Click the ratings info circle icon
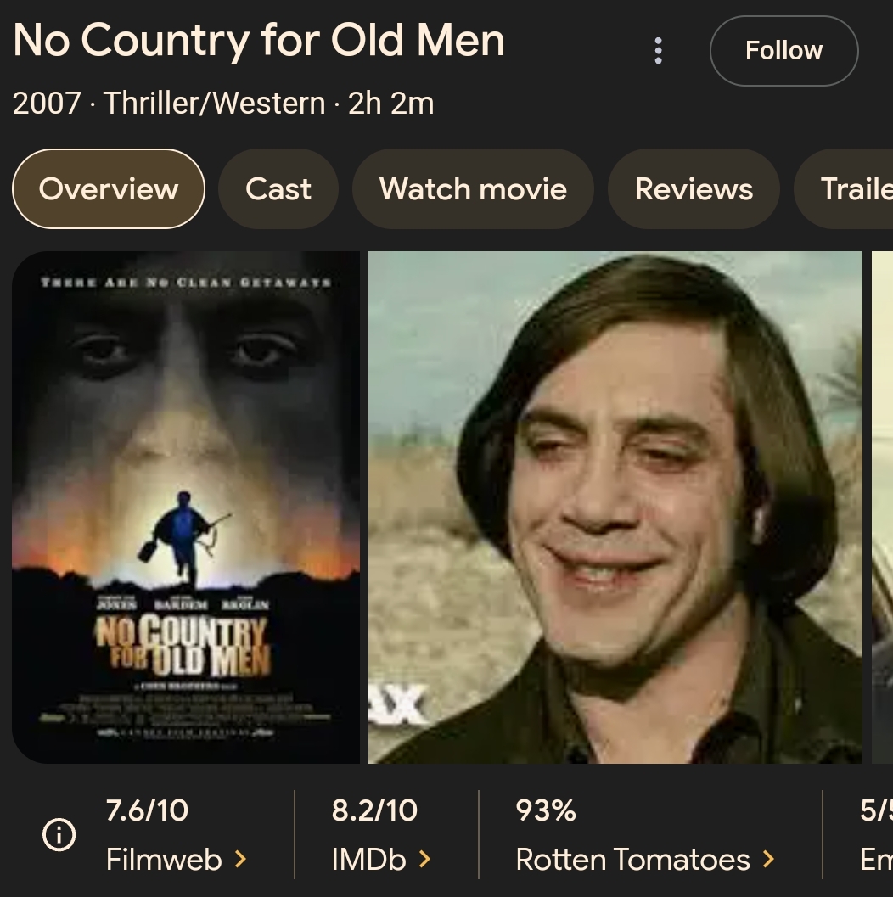This screenshot has width=893, height=897. tap(59, 835)
